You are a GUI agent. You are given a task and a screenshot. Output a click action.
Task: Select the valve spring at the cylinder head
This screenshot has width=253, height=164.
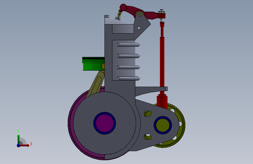point(120,14)
